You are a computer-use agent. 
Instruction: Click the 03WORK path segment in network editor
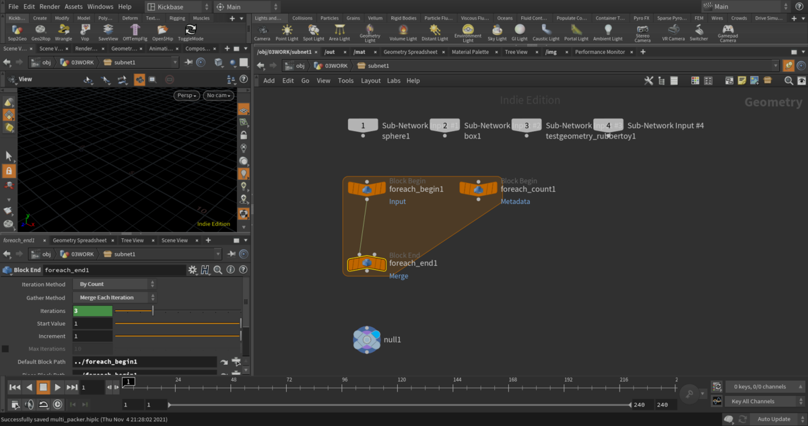pyautogui.click(x=331, y=65)
